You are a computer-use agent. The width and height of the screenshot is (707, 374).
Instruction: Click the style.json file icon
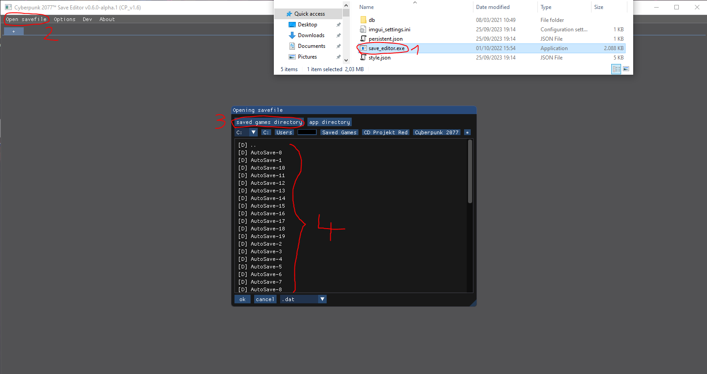(x=363, y=58)
